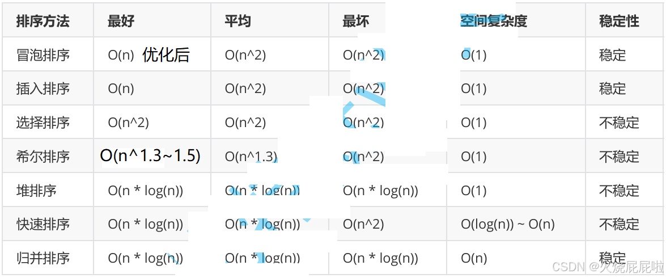Select the 归并排序 row label
This screenshot has width=666, height=278.
click(x=43, y=258)
